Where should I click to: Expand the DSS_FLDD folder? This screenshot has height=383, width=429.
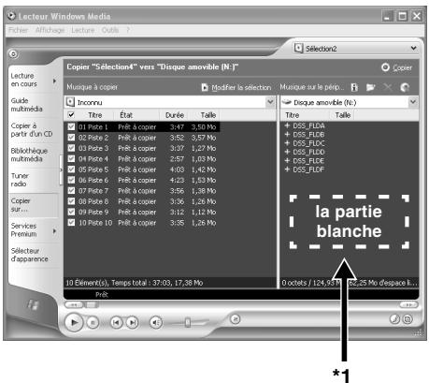pos(287,152)
